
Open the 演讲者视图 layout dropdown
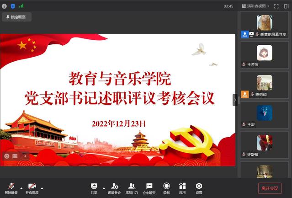pos(255,6)
